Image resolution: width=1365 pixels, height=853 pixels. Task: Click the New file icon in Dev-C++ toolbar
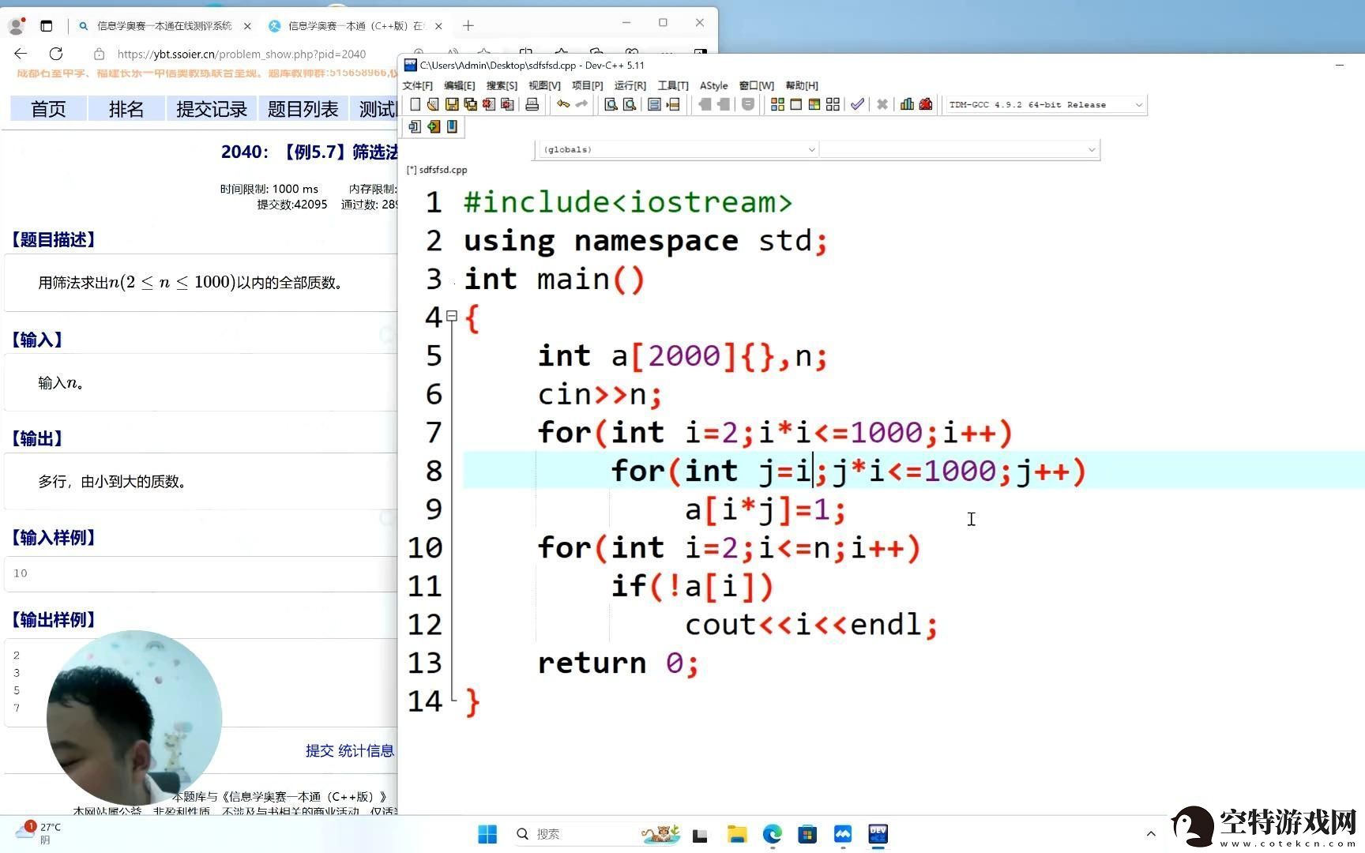tap(415, 104)
